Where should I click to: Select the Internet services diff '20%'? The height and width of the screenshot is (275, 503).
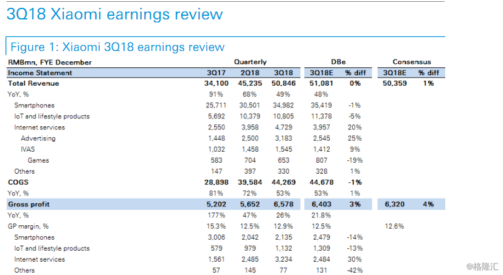pos(355,127)
